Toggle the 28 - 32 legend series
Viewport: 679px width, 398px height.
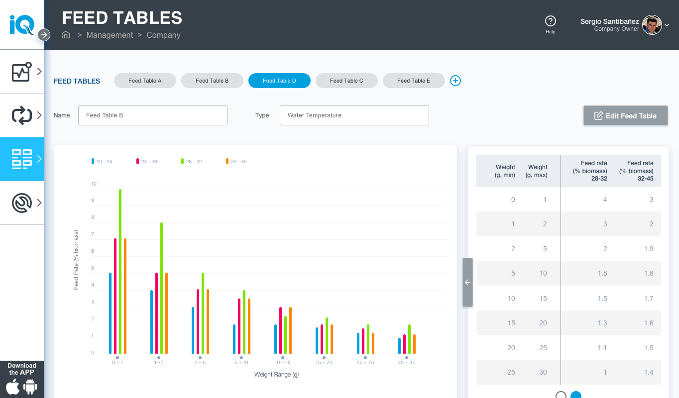[x=192, y=161]
